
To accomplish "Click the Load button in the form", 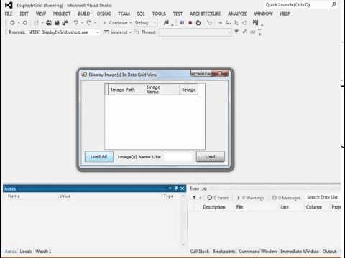I will (211, 156).
